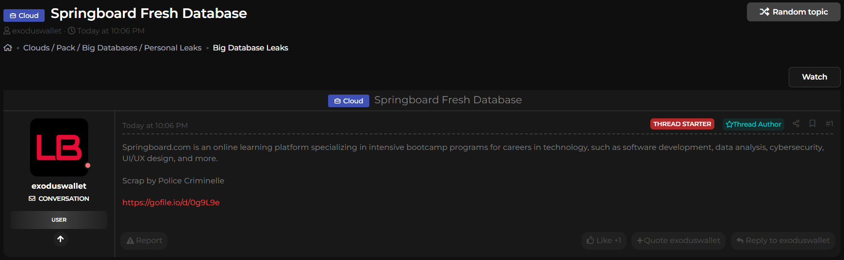Report this post
The image size is (844, 260).
(x=144, y=241)
